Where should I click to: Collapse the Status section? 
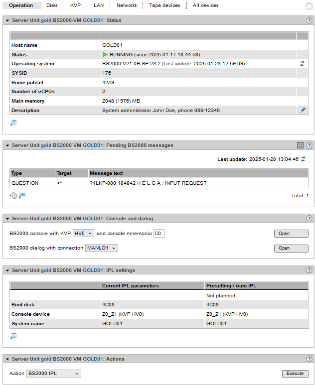[7, 20]
